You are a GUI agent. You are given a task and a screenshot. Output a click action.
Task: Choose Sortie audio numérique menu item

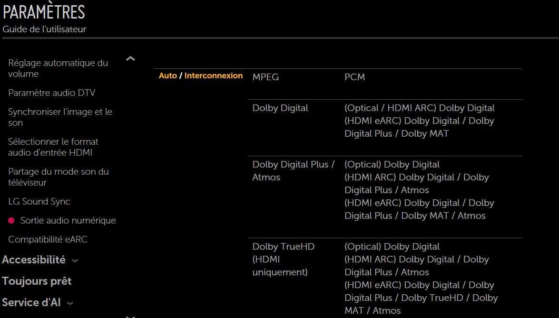[68, 221]
